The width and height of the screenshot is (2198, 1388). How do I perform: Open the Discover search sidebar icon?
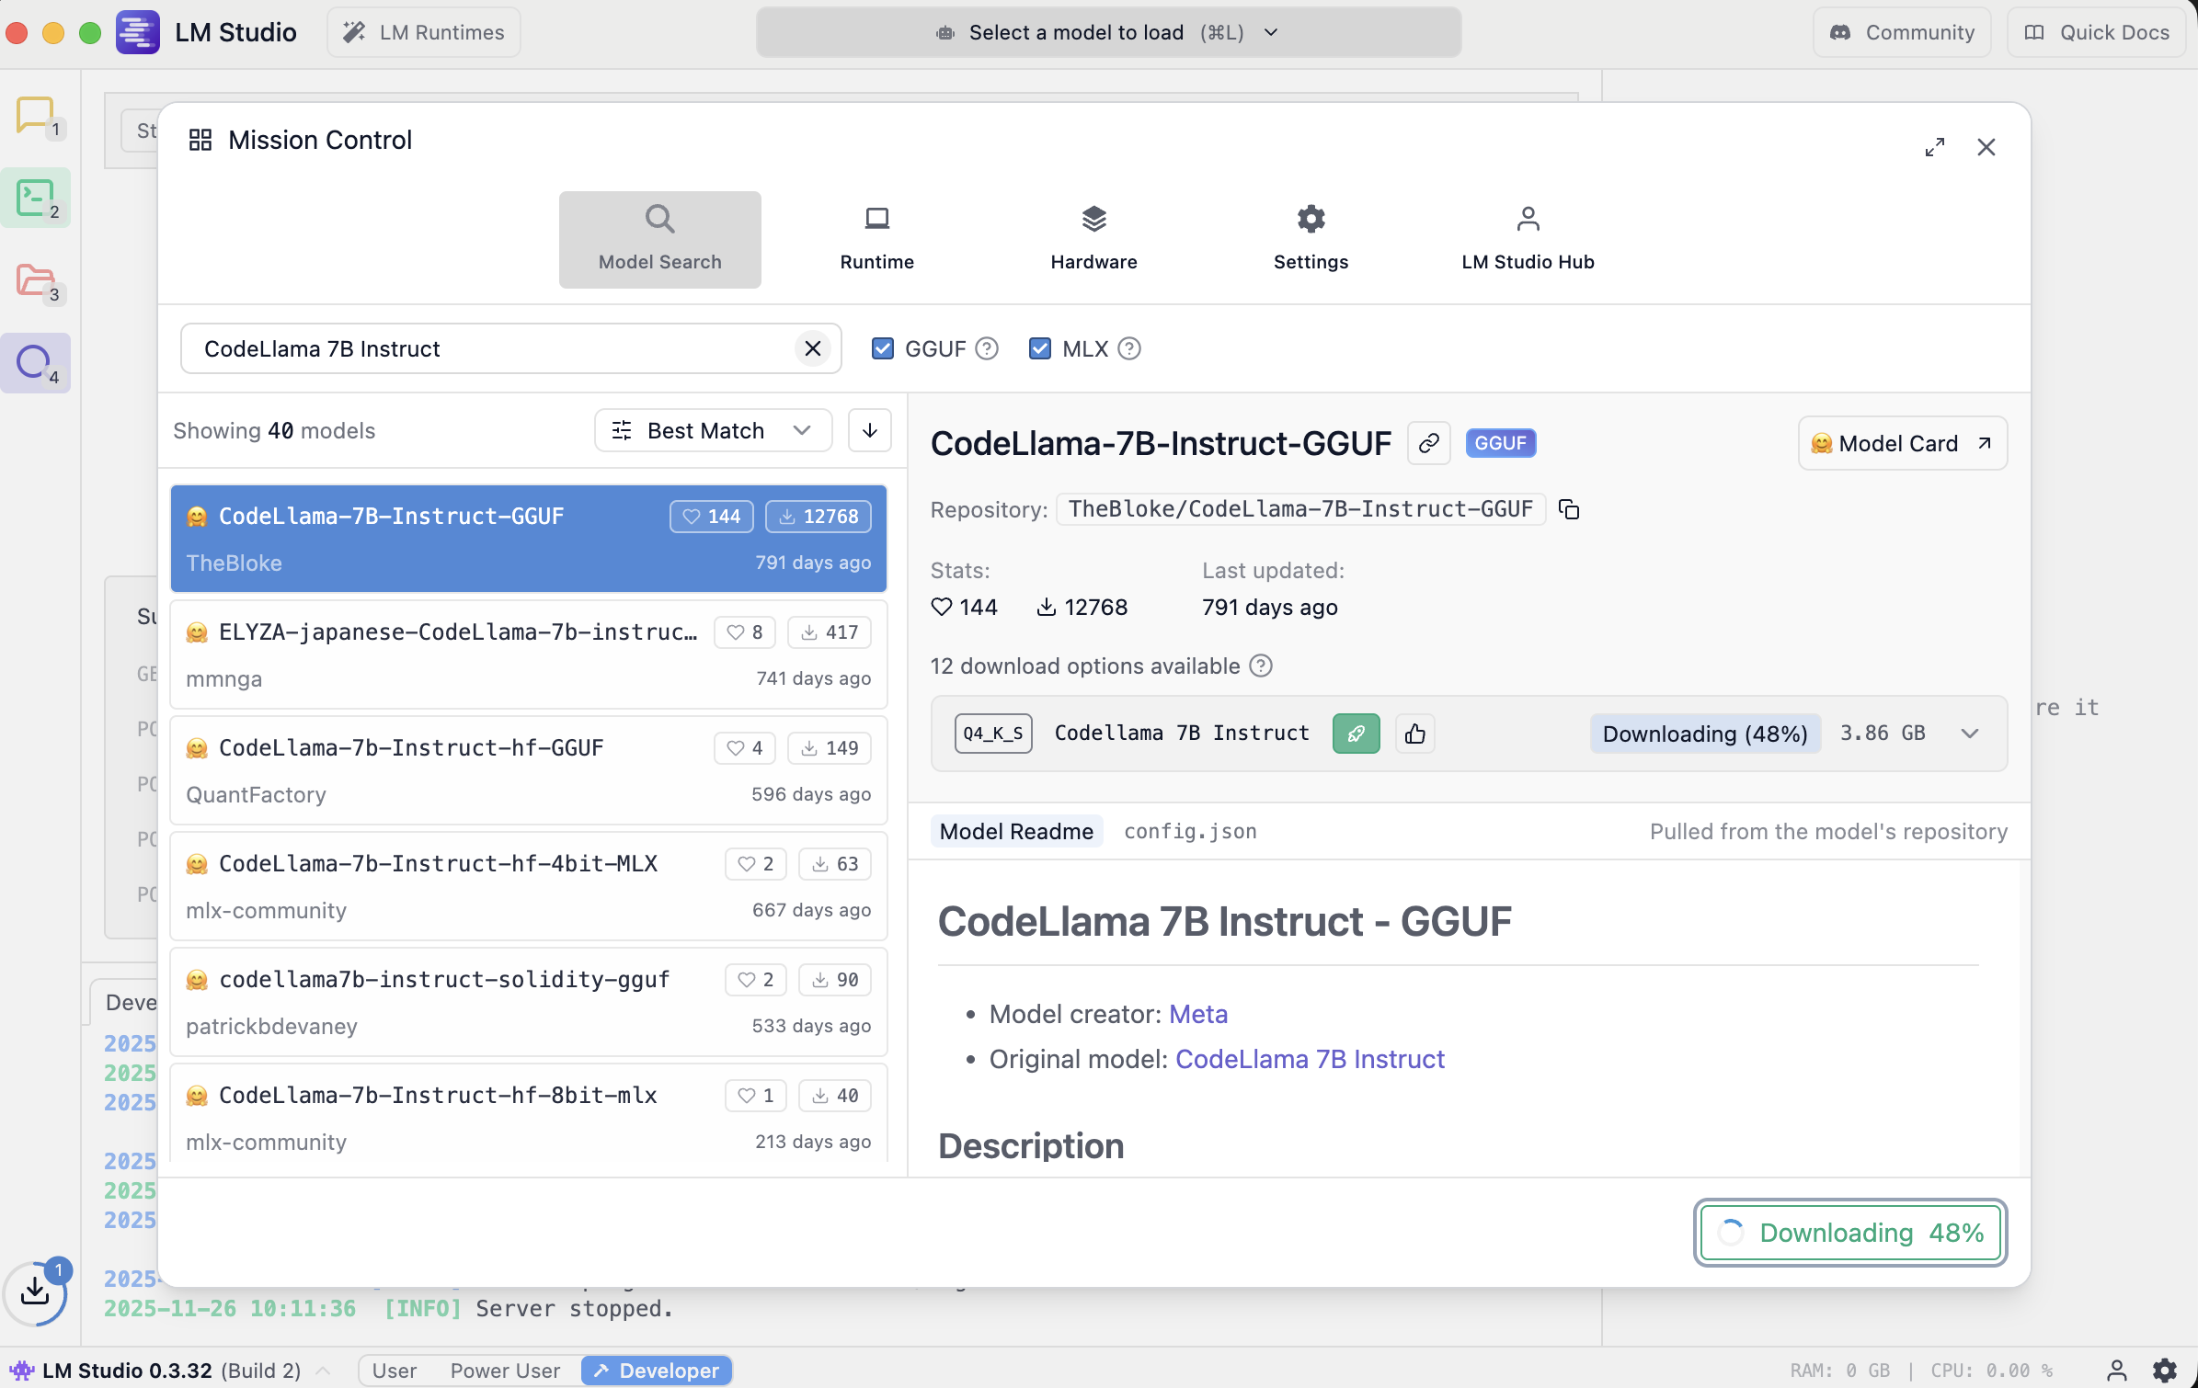(x=35, y=362)
